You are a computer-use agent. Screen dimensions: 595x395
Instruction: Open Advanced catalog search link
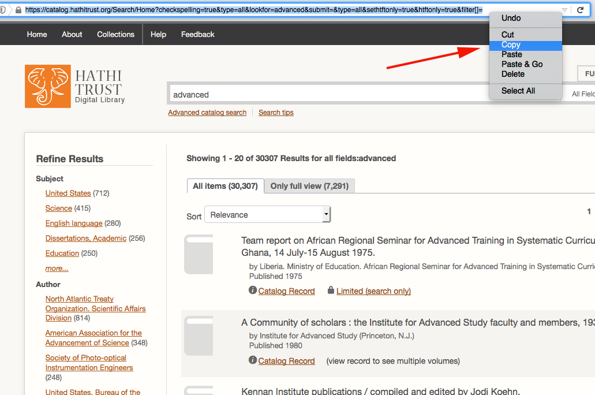pyautogui.click(x=207, y=113)
